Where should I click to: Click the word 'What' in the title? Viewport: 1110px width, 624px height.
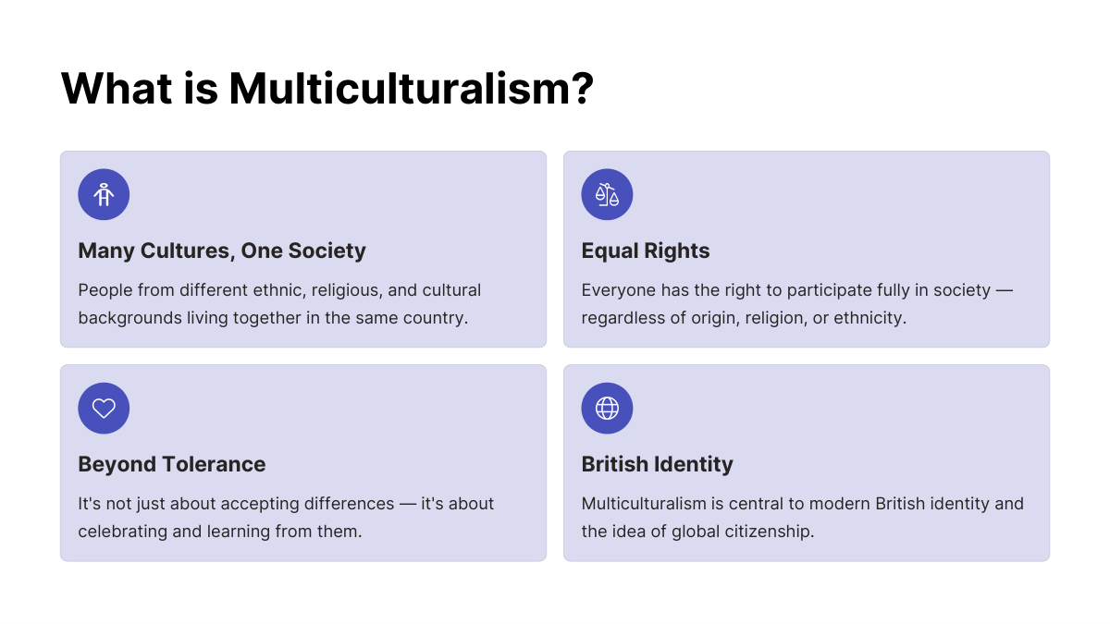pyautogui.click(x=117, y=89)
